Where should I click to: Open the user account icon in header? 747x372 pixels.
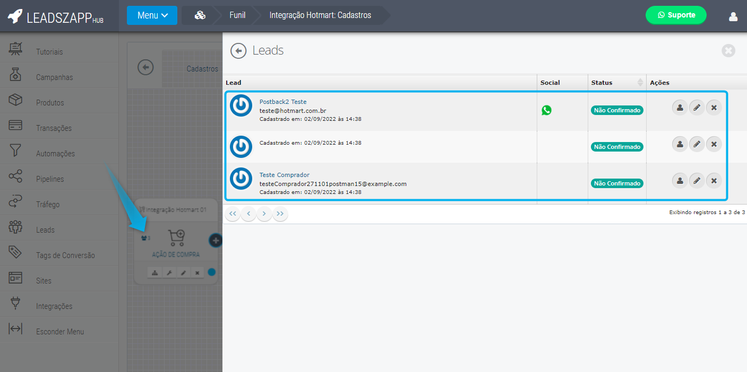pyautogui.click(x=733, y=16)
